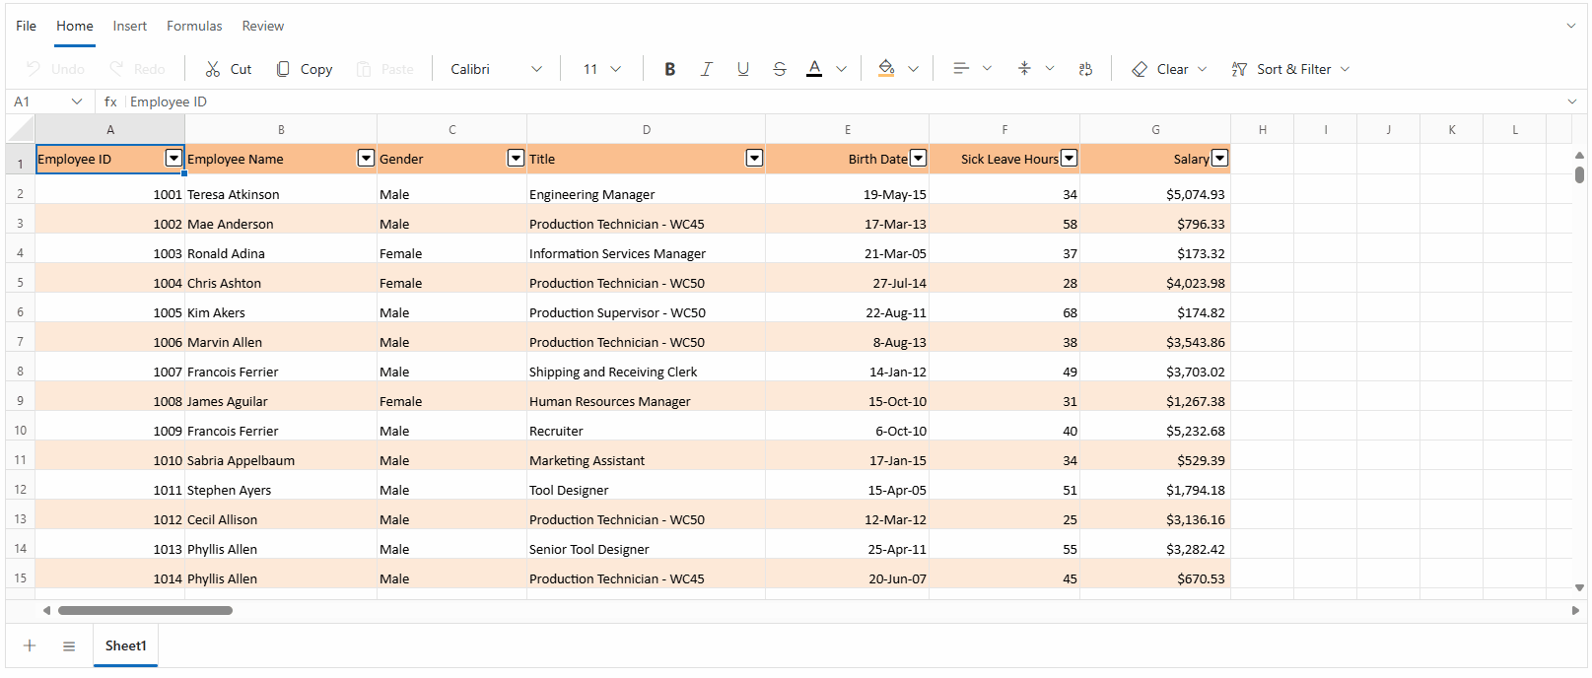Open the sheet list menu icon
Screen dimensions: 1592x678
pos(69,645)
